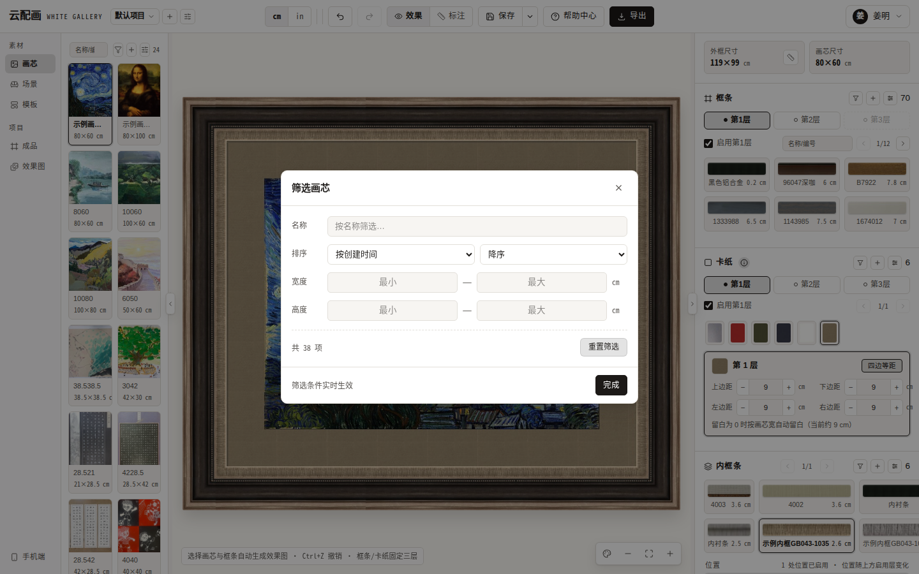Click the project list settings icon
919x574 pixels.
(188, 17)
